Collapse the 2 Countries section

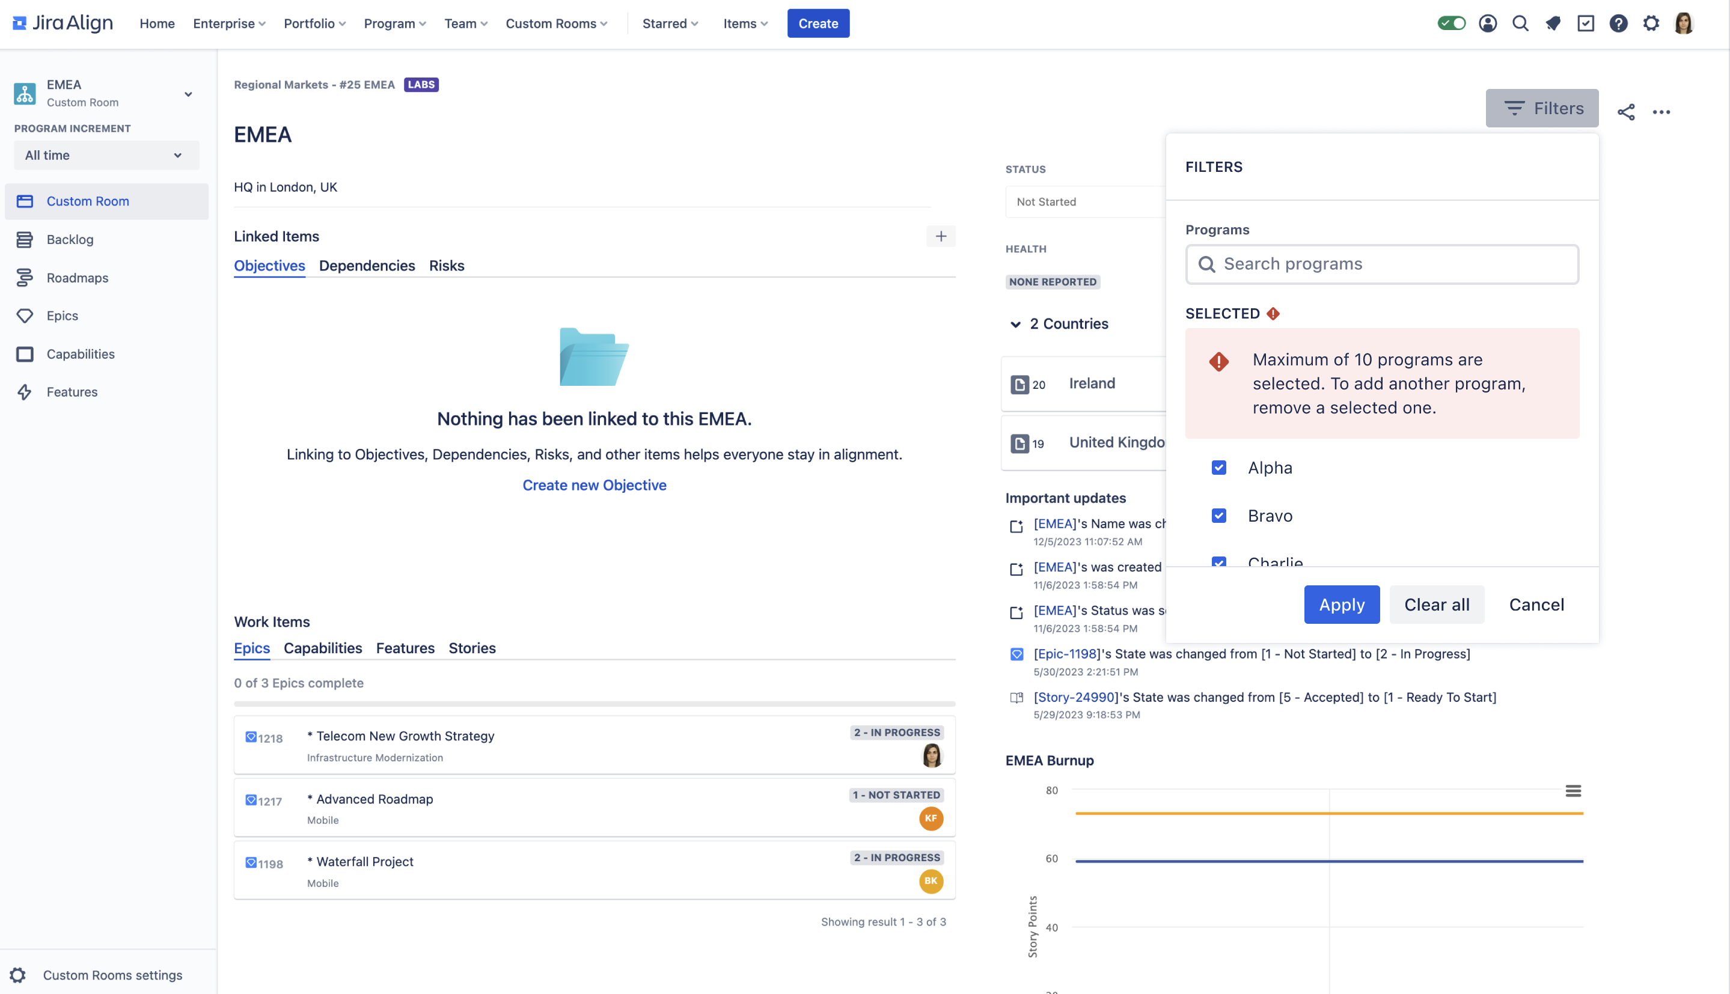pyautogui.click(x=1015, y=325)
